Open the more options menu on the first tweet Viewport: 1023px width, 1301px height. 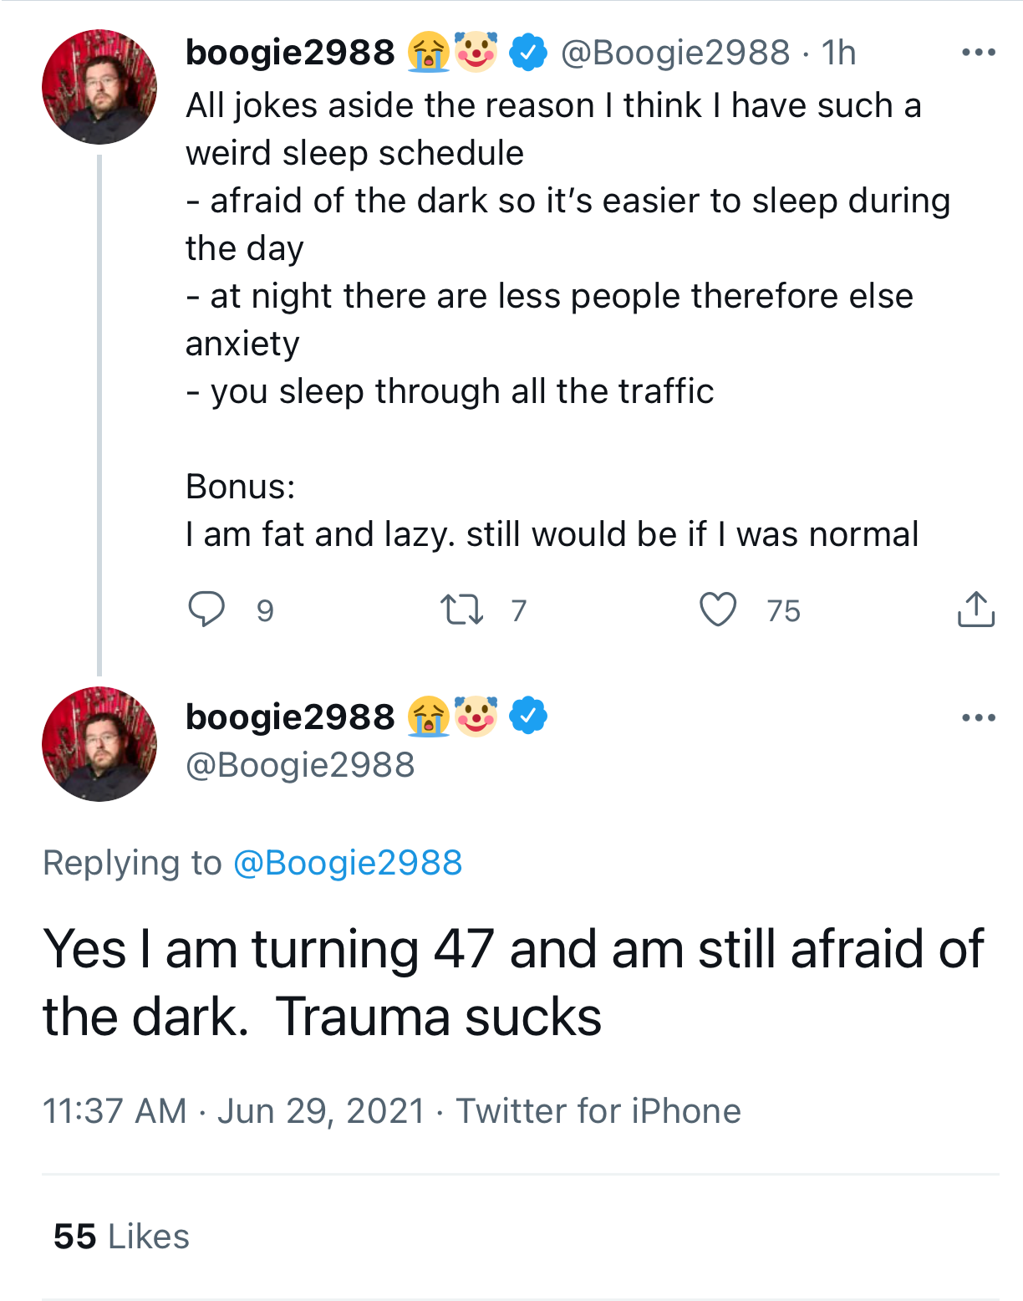[978, 53]
